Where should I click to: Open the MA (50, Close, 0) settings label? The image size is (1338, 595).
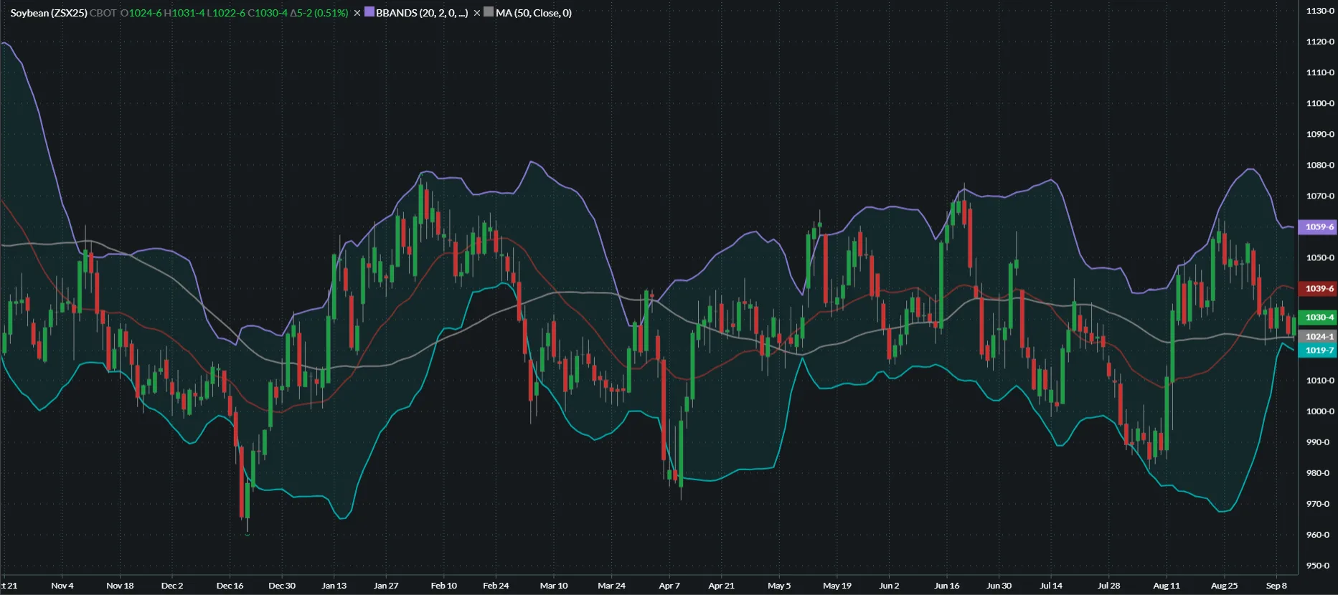(x=534, y=13)
